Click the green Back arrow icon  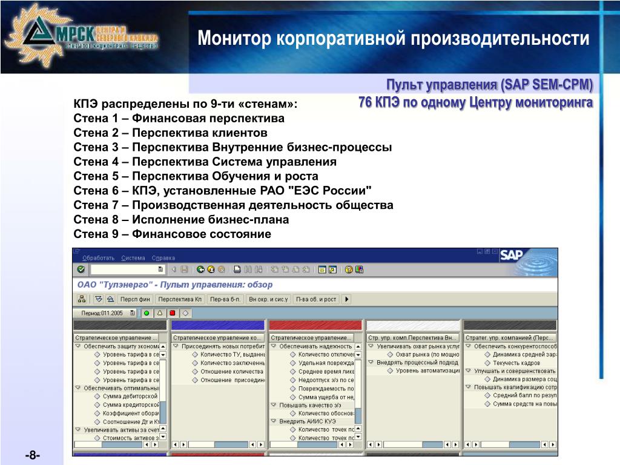pyautogui.click(x=200, y=269)
